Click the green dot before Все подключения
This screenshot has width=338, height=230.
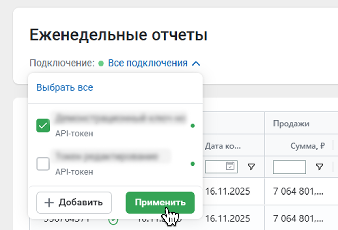(101, 63)
